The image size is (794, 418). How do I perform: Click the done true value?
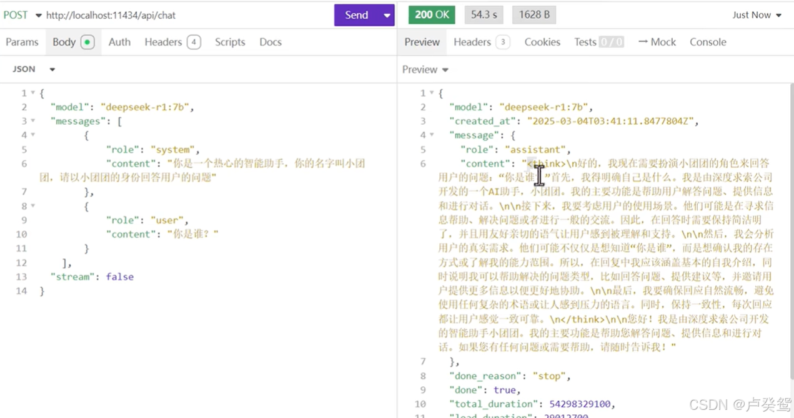(x=505, y=390)
